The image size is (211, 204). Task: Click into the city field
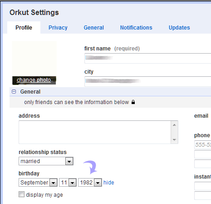pyautogui.click(x=148, y=81)
